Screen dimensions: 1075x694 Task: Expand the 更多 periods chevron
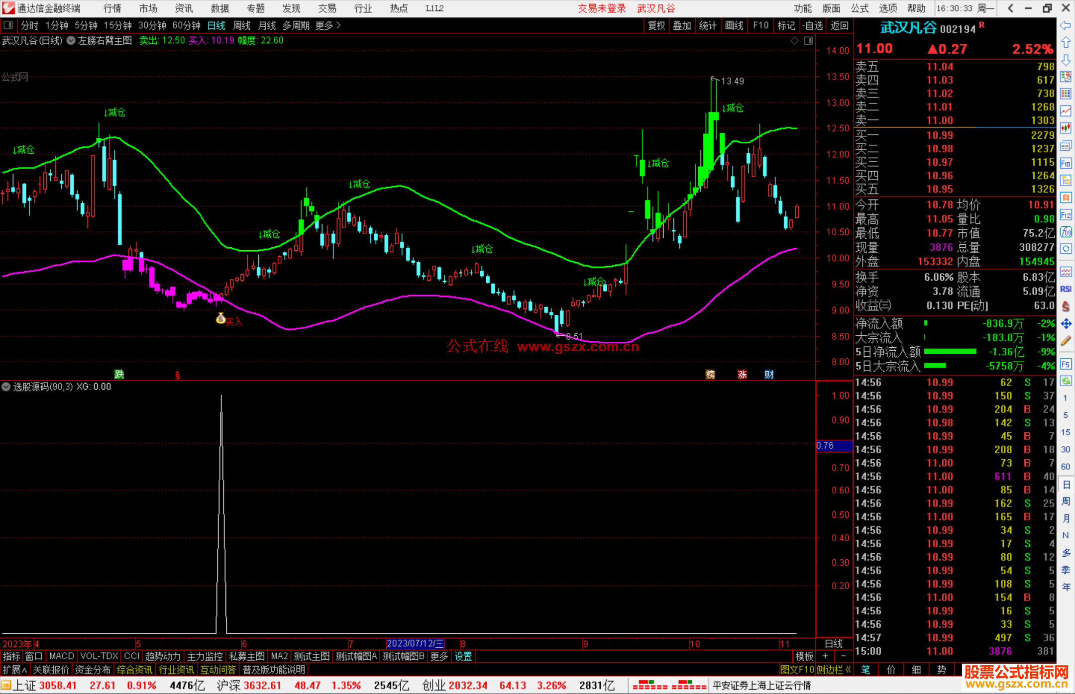click(x=338, y=25)
